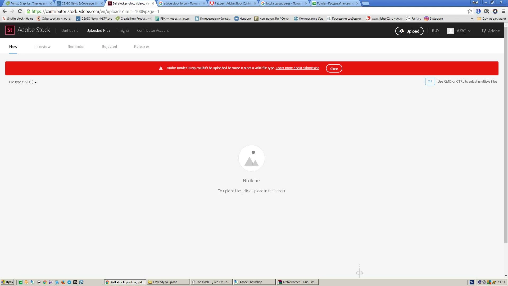
Task: Open Instagram bookmark icon
Action: pos(427,19)
